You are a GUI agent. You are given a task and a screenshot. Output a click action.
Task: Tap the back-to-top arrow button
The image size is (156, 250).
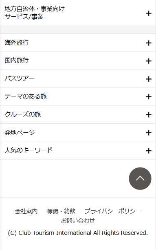[x=140, y=179]
